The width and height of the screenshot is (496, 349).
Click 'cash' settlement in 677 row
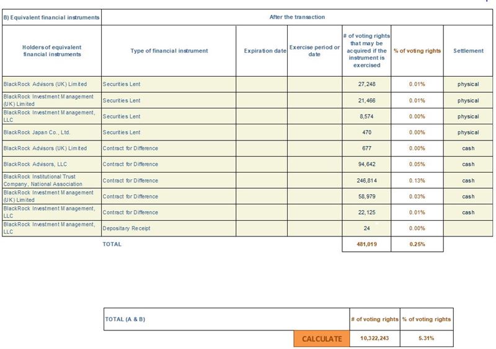(x=468, y=148)
